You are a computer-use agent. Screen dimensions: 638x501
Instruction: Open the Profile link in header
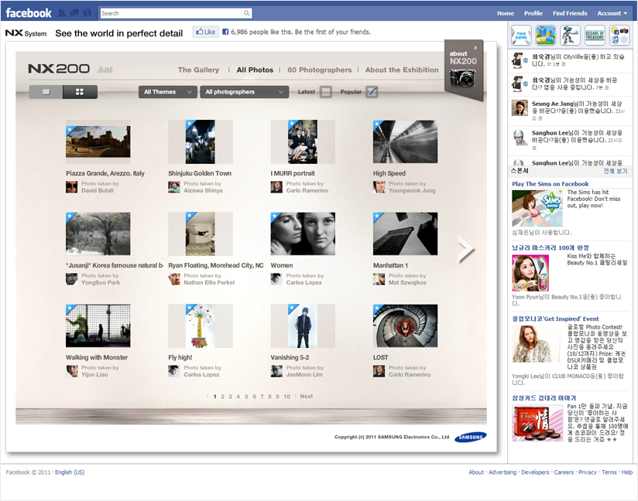(x=533, y=13)
